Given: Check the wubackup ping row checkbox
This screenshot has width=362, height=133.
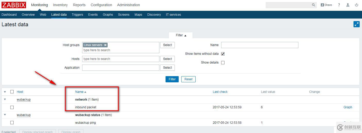Looking at the screenshot, I should click(x=12, y=123).
